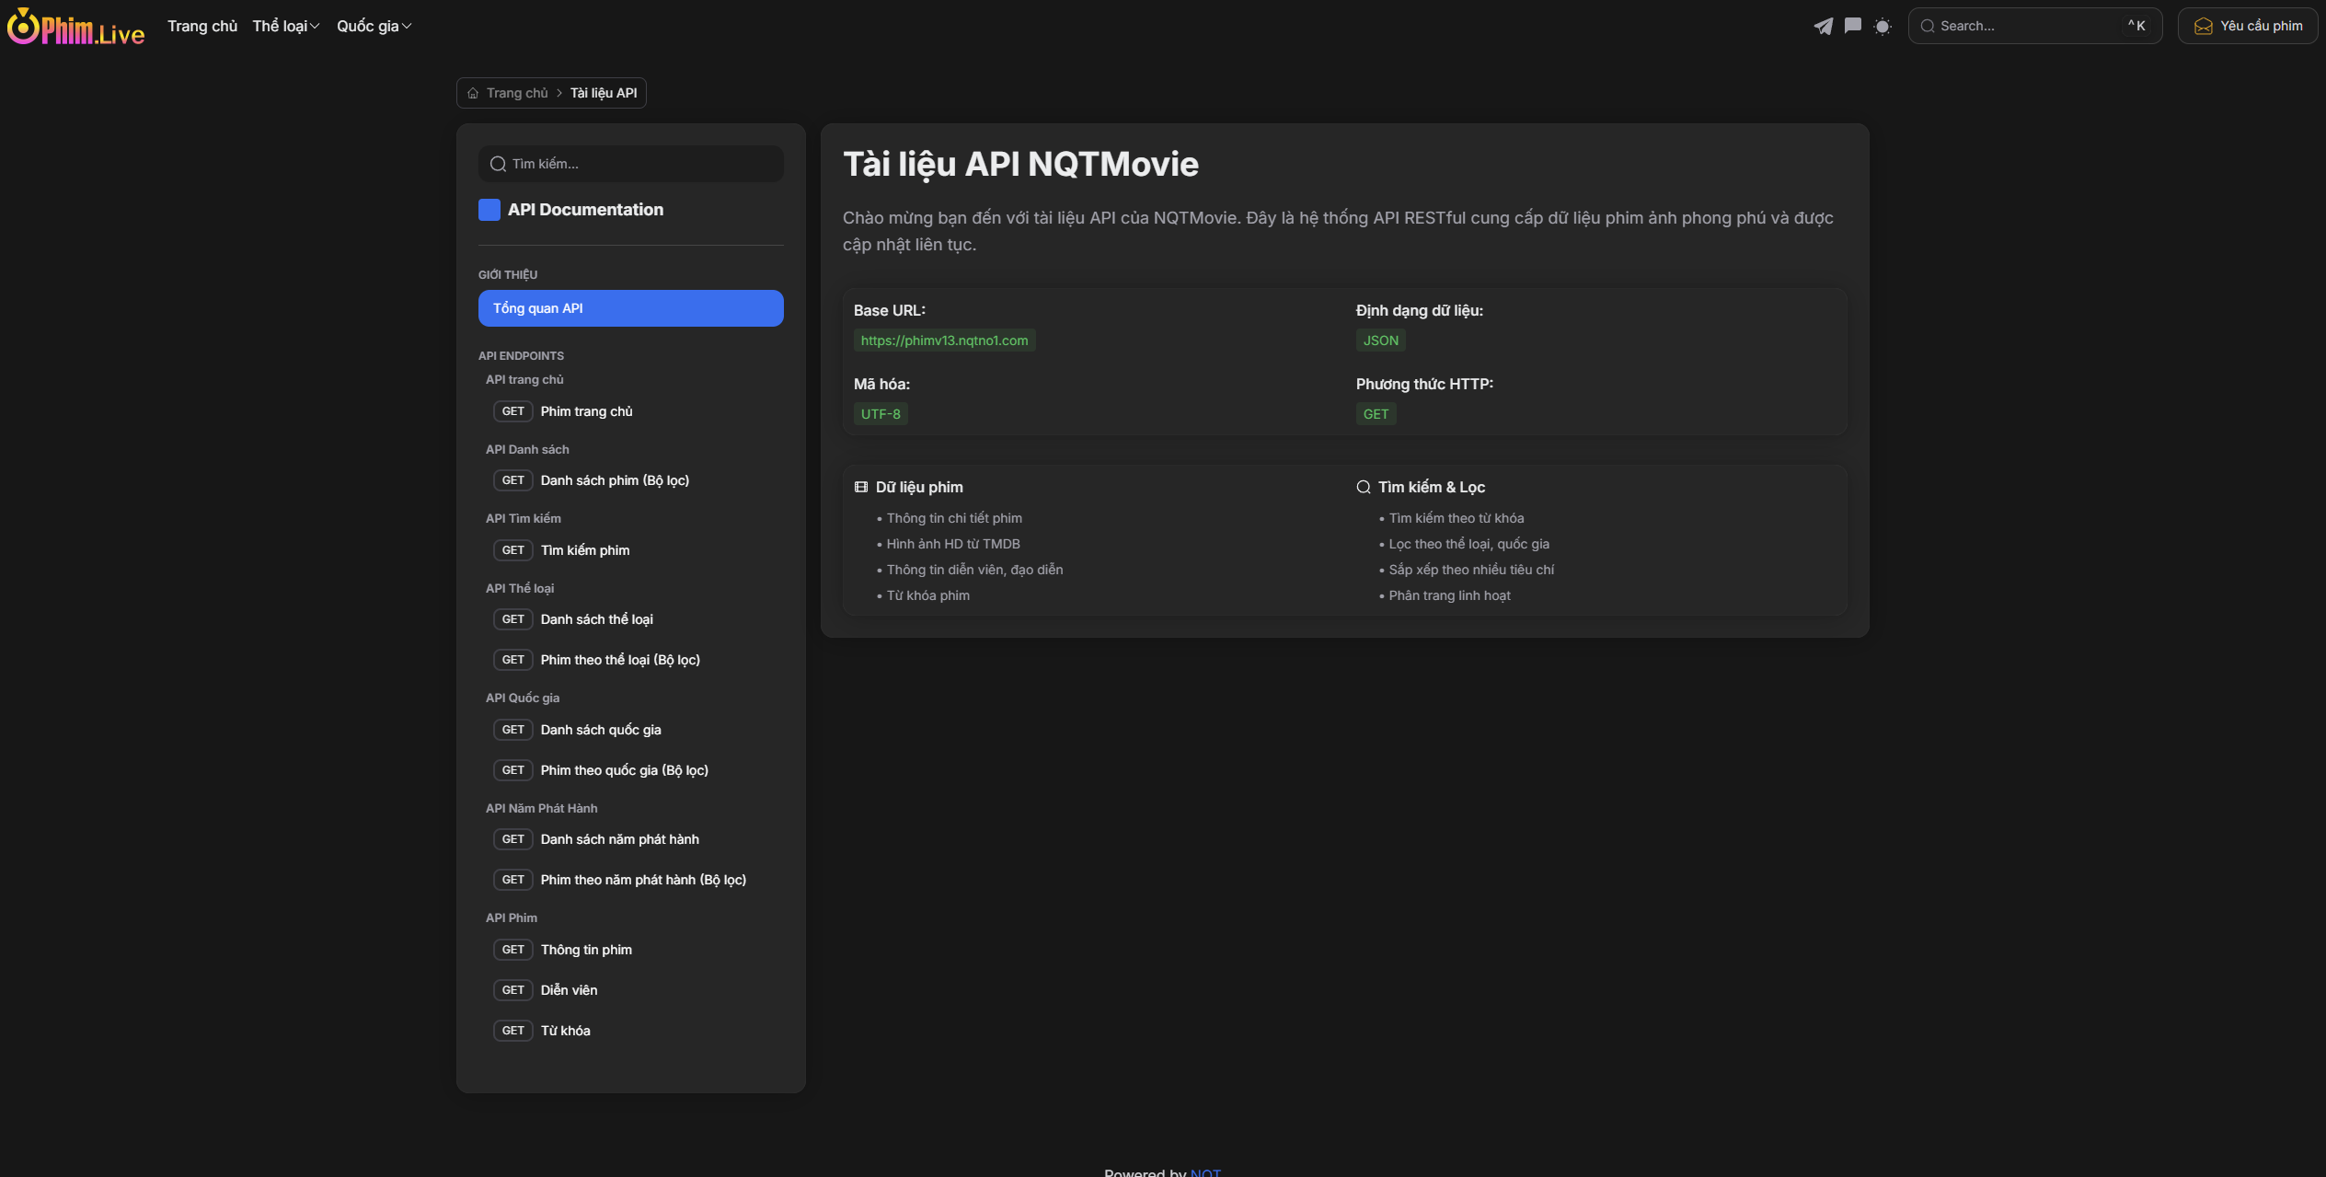Click the Telegram paper plane icon
Image resolution: width=2326 pixels, height=1177 pixels.
1823,26
